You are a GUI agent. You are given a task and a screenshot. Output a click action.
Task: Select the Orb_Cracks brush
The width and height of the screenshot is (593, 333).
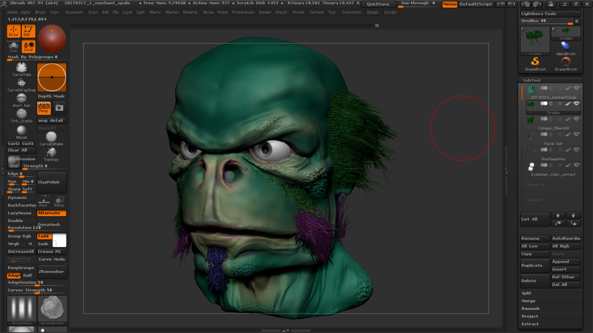(22, 116)
